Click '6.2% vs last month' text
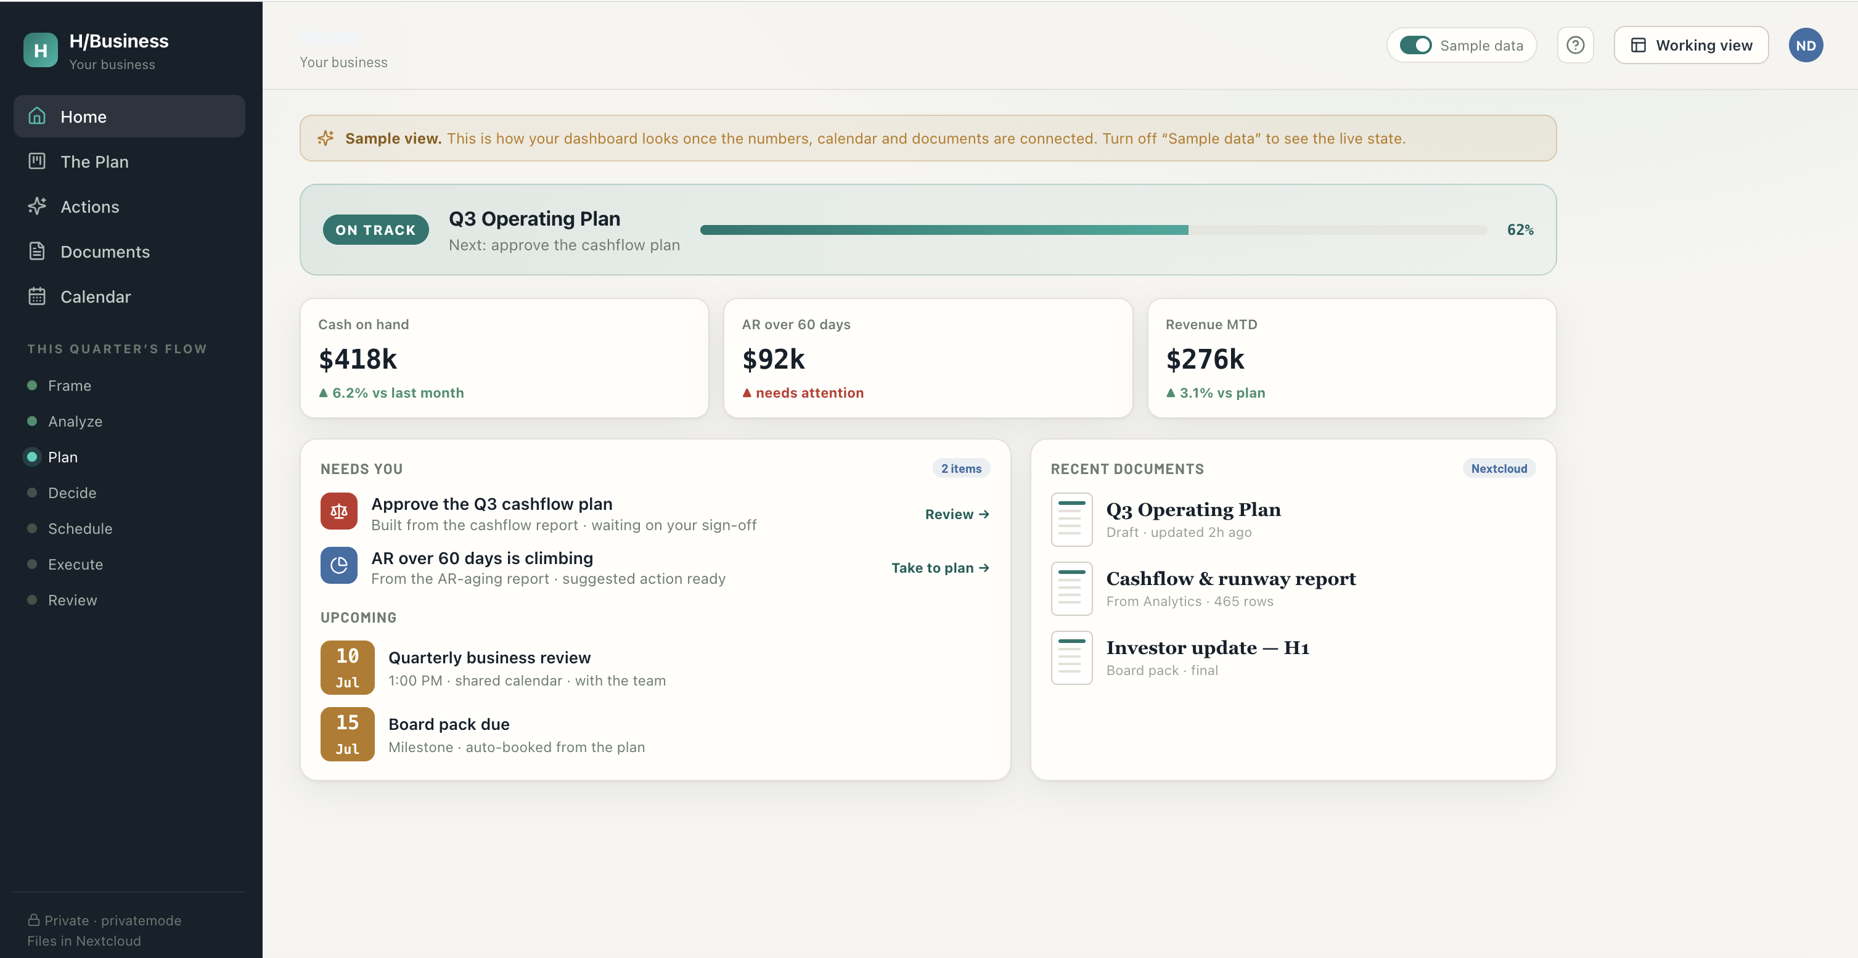1858x958 pixels. (398, 393)
